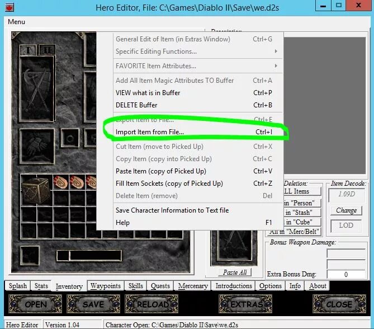The height and width of the screenshot is (329, 374).
Task: Open the Quests tab
Action: tap(160, 286)
